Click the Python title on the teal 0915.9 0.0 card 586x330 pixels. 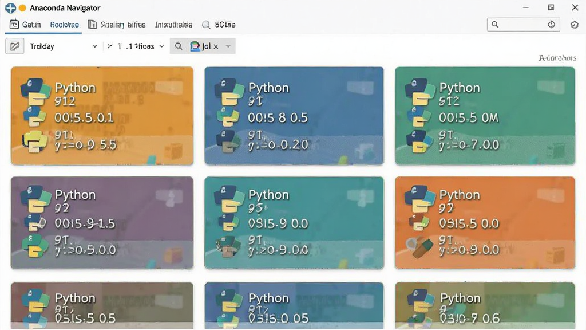[x=269, y=195]
